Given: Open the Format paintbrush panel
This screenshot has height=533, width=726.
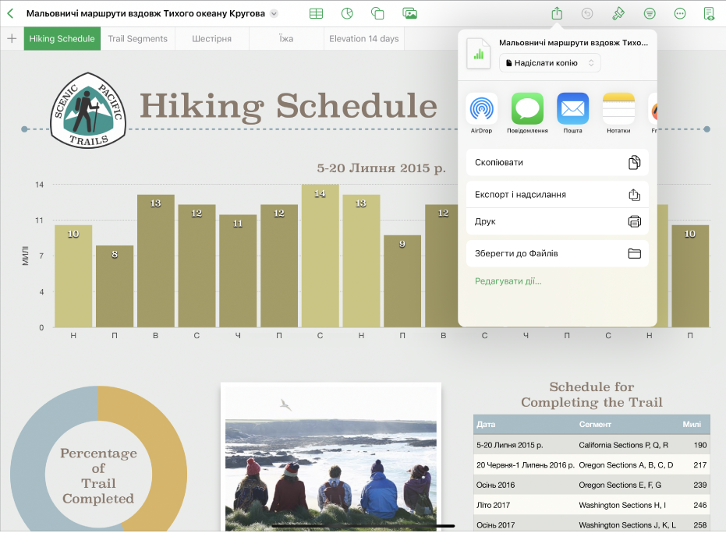Looking at the screenshot, I should 618,13.
